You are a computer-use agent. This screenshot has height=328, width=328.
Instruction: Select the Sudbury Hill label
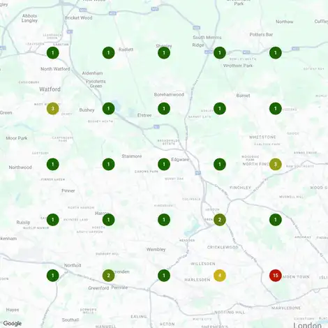(107, 254)
